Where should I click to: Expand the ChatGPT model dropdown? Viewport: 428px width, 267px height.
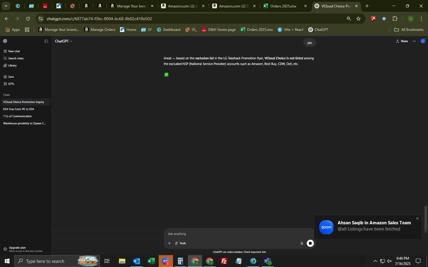tap(64, 41)
